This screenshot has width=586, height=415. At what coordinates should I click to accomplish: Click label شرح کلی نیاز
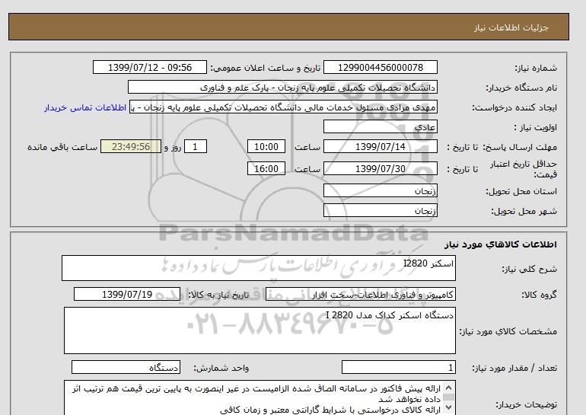click(x=529, y=269)
